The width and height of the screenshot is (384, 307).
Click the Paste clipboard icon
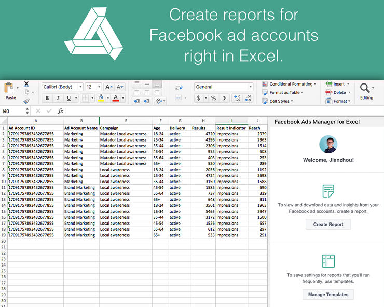[x=10, y=89]
